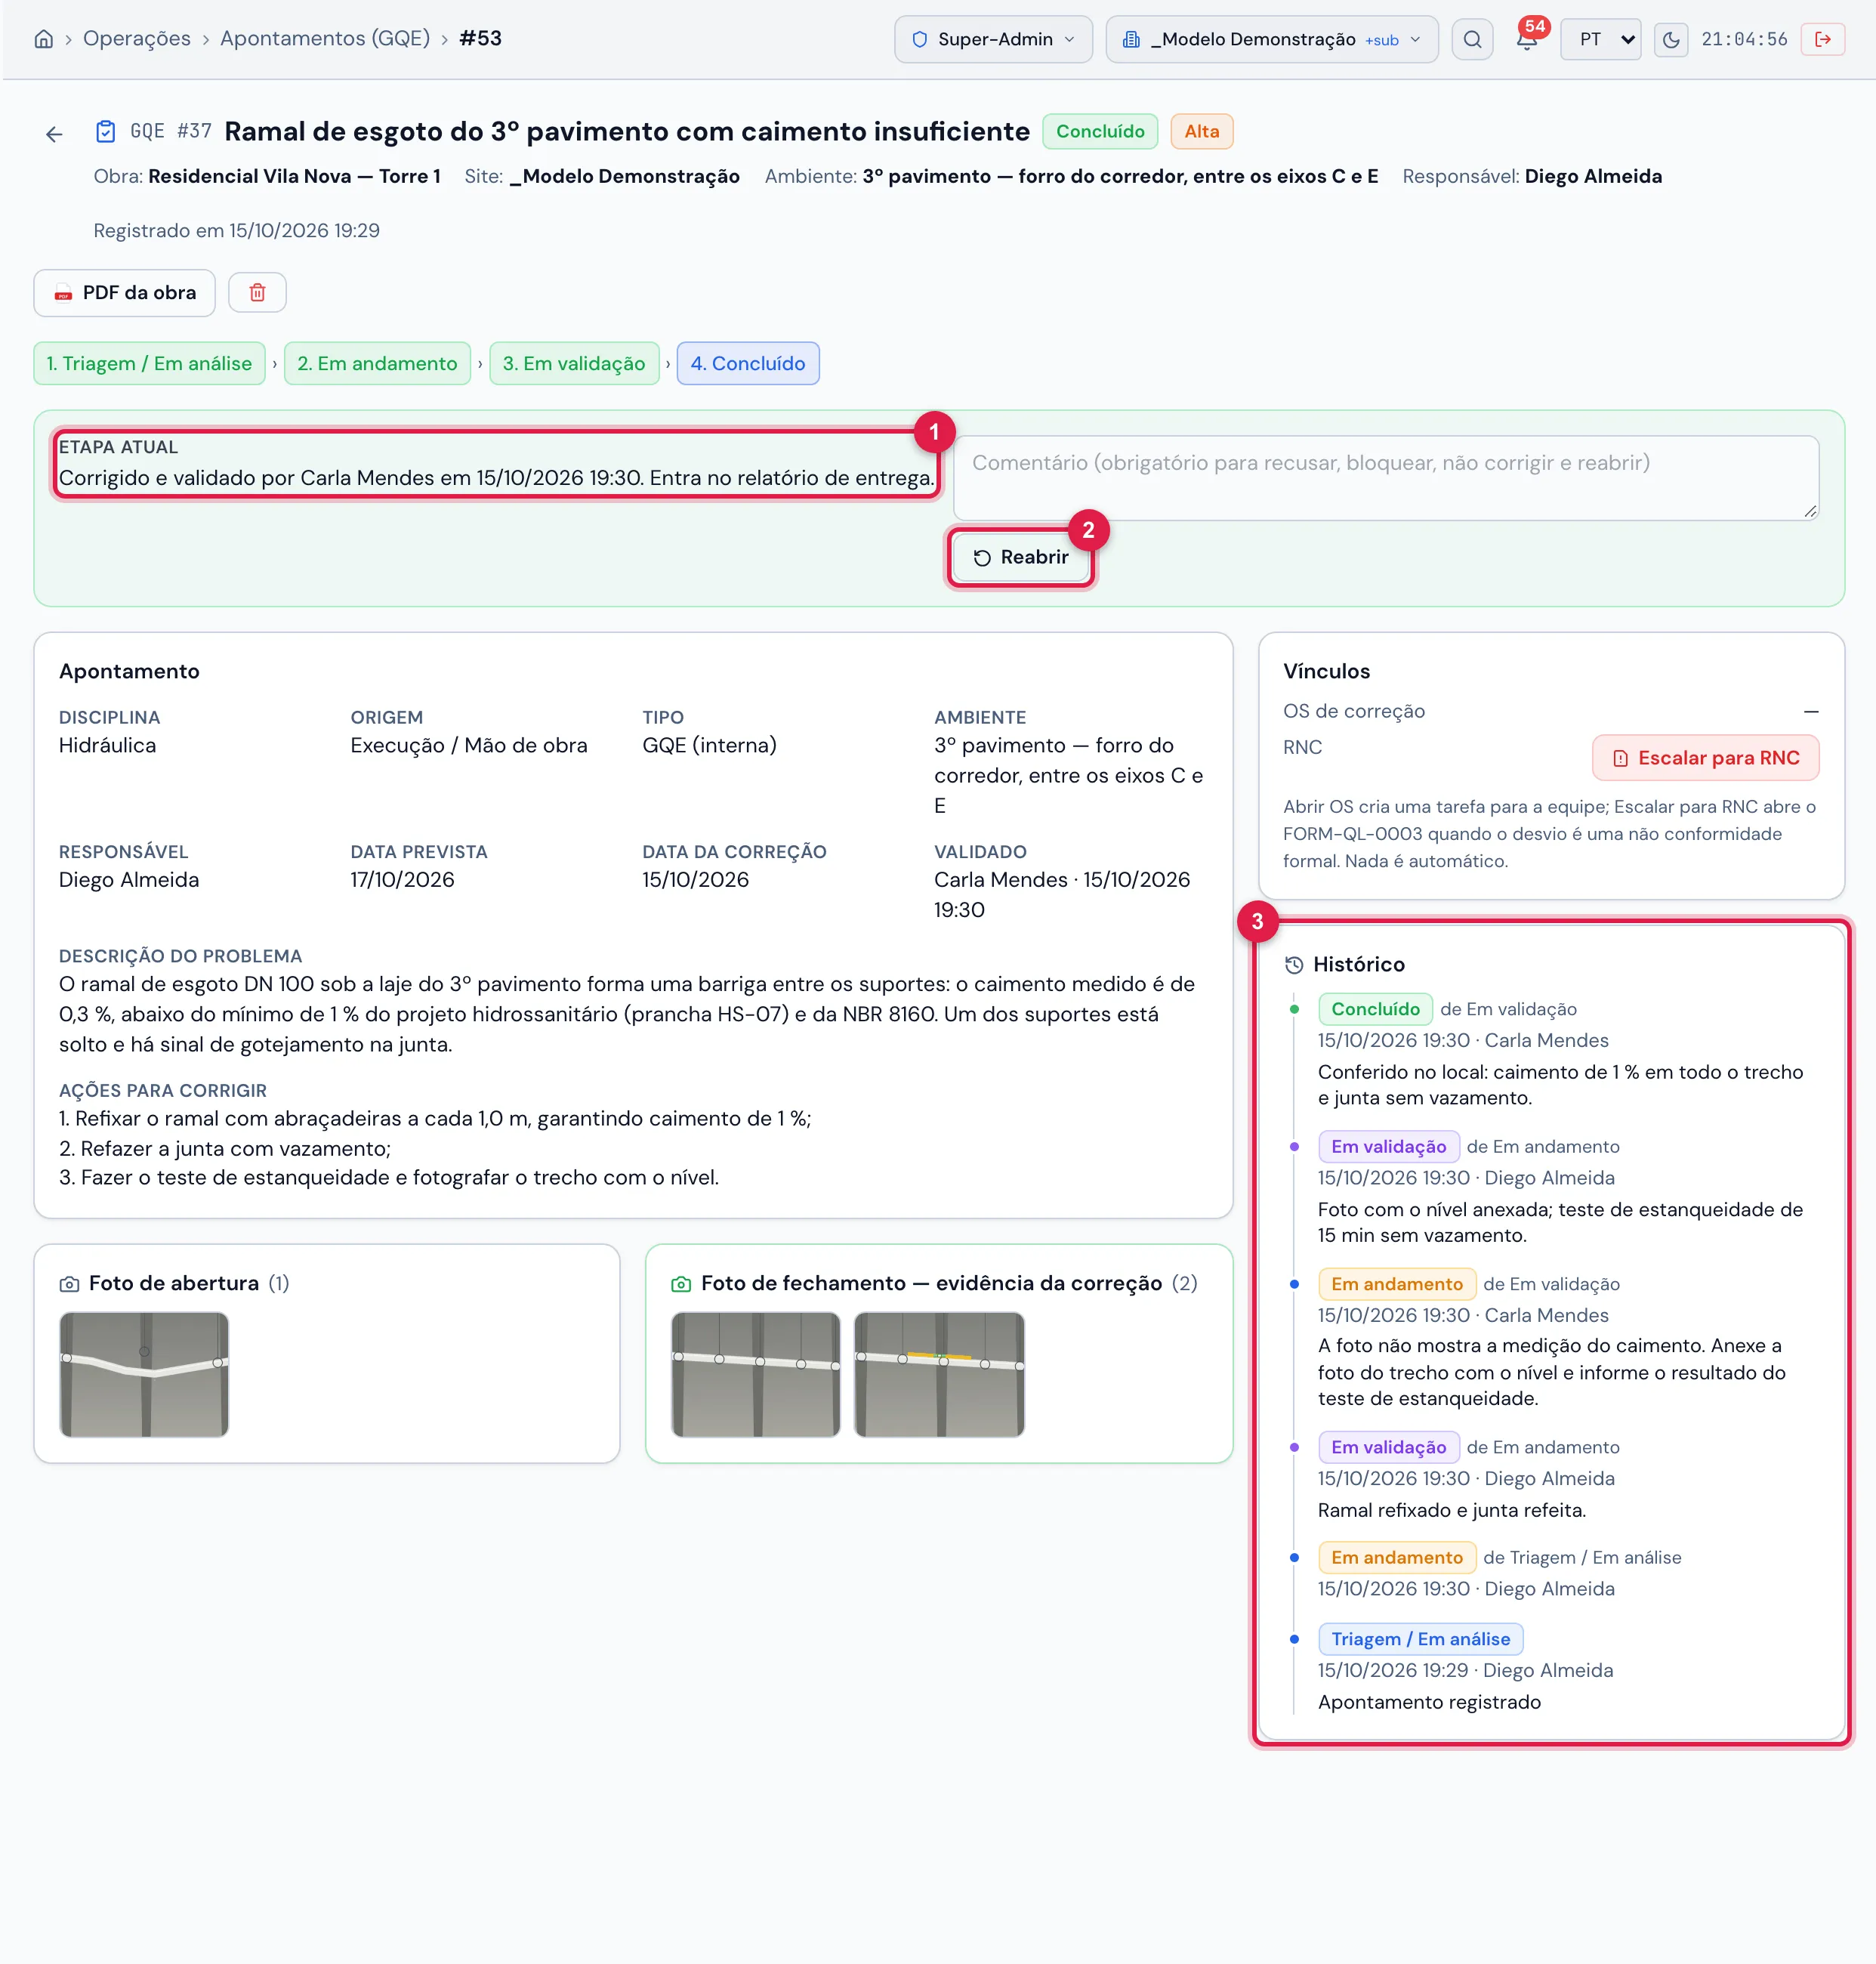The width and height of the screenshot is (1876, 1964).
Task: Click the Data prevista value 17/10/2026
Action: coord(402,880)
